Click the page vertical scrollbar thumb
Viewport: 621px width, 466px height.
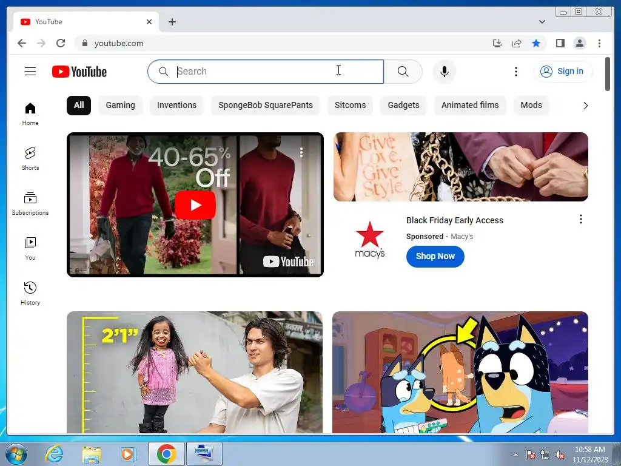pyautogui.click(x=608, y=74)
